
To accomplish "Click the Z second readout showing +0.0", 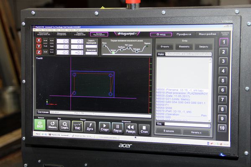I will point(77,53).
